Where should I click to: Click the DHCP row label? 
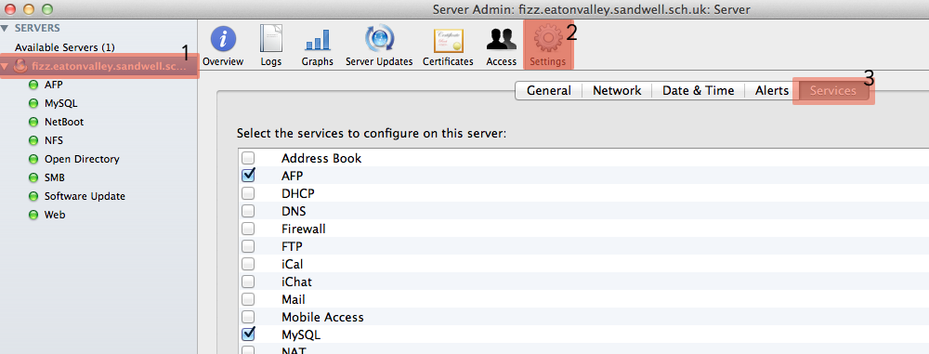point(298,193)
